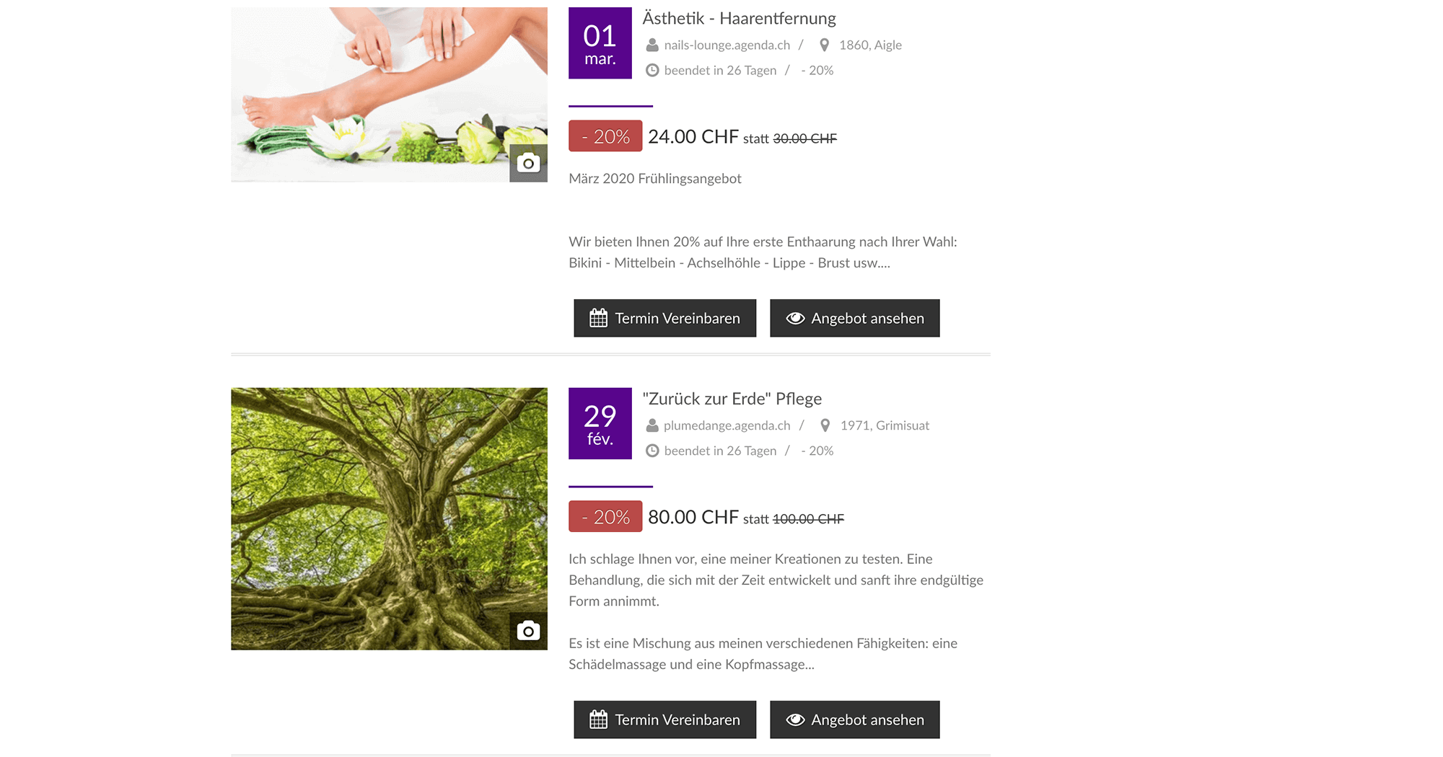Book appointment for Haarentfernung offer

(665, 318)
